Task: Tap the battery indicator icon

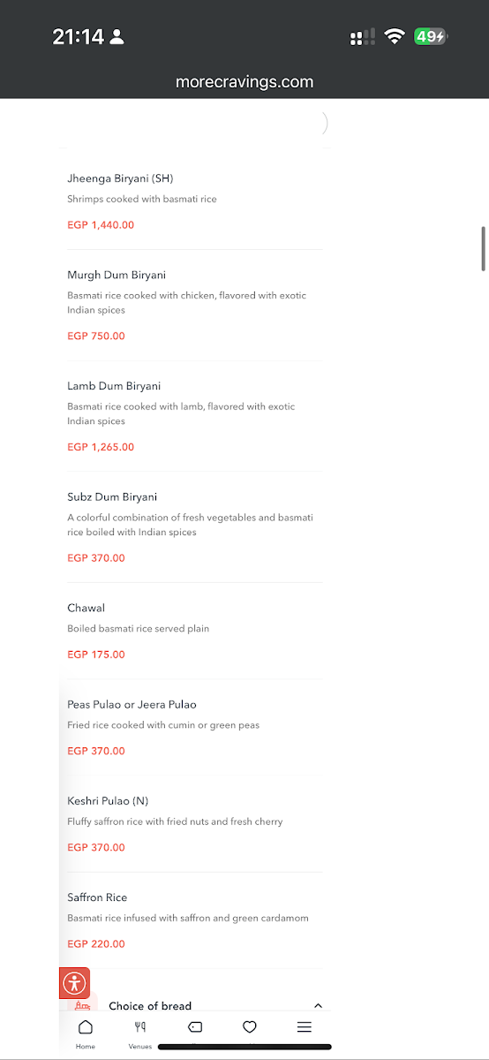Action: (x=432, y=37)
